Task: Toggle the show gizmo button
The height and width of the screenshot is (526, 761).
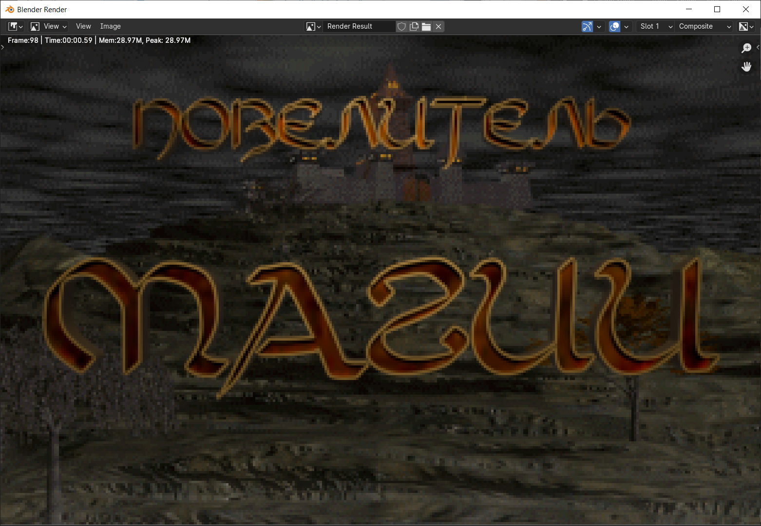Action: 588,26
